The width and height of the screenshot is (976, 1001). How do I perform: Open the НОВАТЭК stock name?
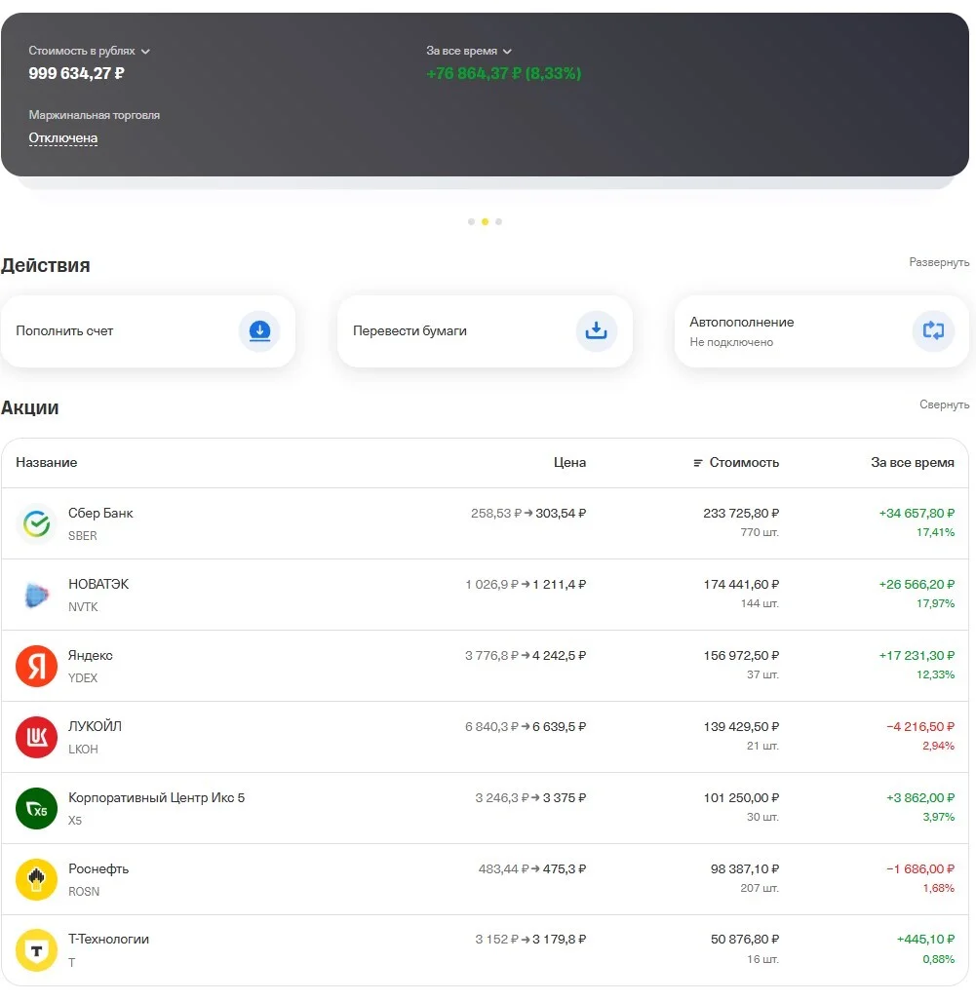[x=98, y=584]
